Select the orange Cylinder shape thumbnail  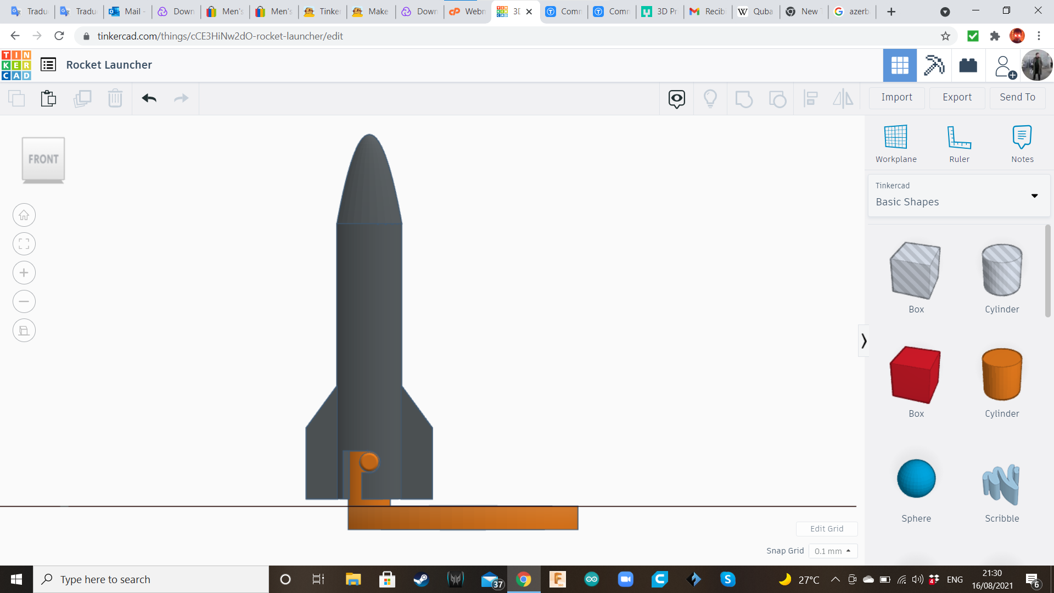tap(1001, 375)
